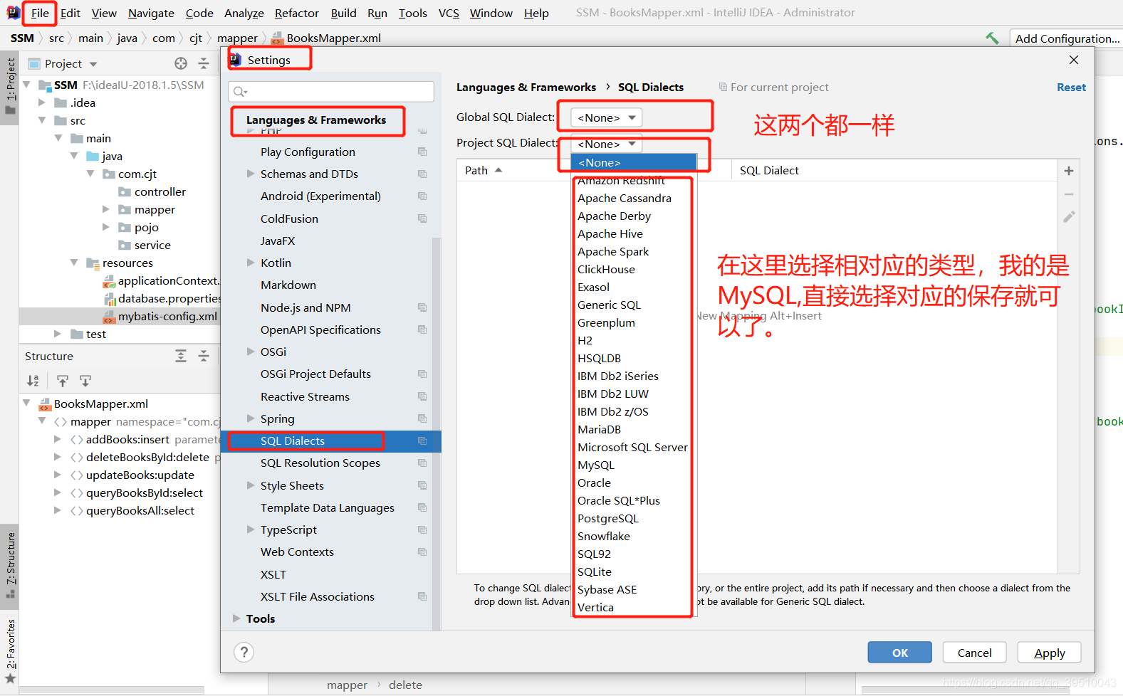Click the mapper breadcrumb in path bar
Image resolution: width=1123 pixels, height=696 pixels.
(x=237, y=38)
